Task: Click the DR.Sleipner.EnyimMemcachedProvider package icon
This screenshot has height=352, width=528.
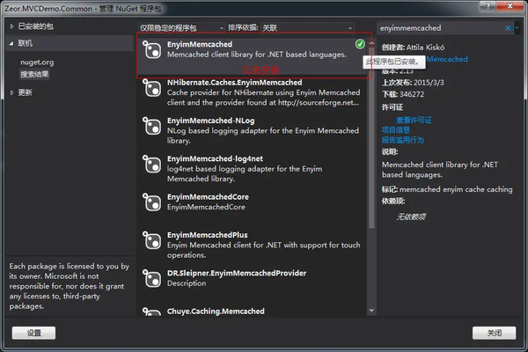Action: (x=152, y=278)
